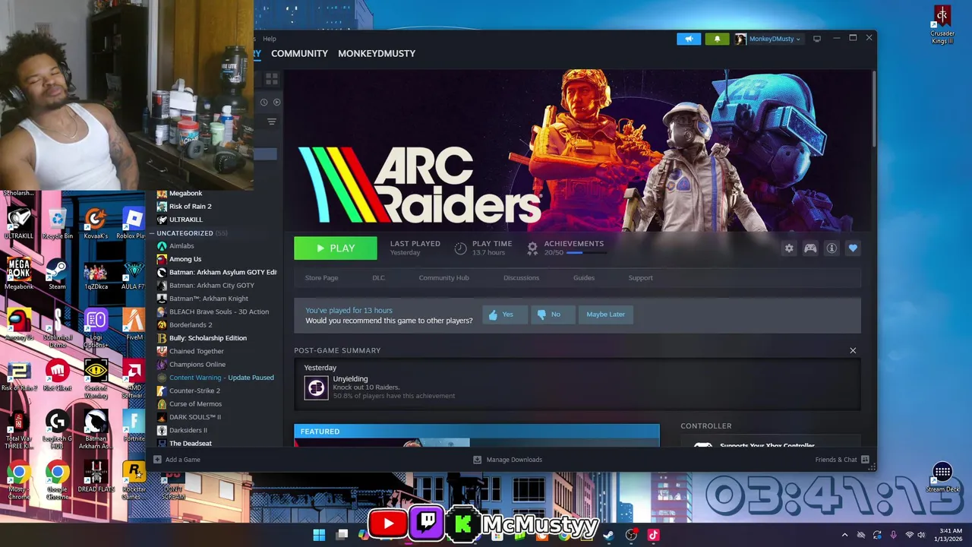
Task: Select Batman: Arkham Knight in library
Action: (x=209, y=299)
